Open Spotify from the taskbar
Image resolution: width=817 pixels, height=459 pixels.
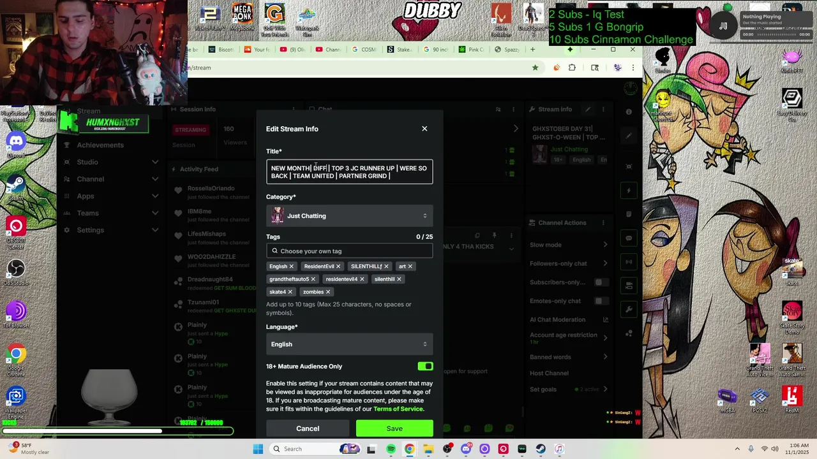pyautogui.click(x=391, y=449)
